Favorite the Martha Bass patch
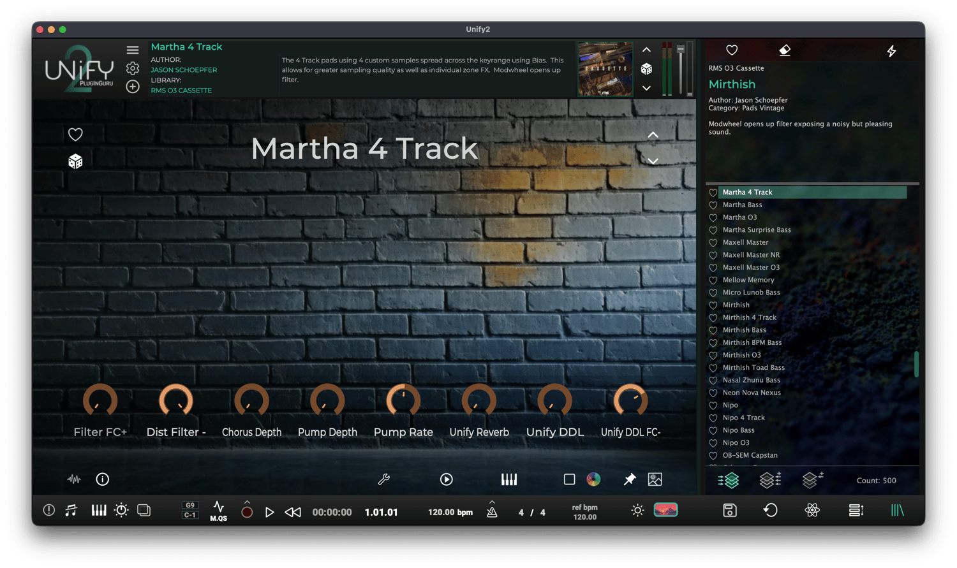 (713, 205)
